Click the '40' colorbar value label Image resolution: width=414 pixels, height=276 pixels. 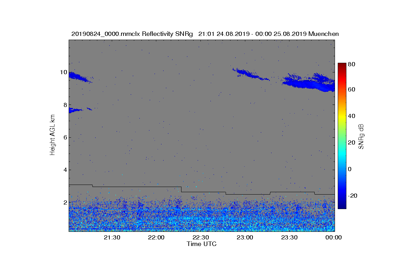pos(352,116)
